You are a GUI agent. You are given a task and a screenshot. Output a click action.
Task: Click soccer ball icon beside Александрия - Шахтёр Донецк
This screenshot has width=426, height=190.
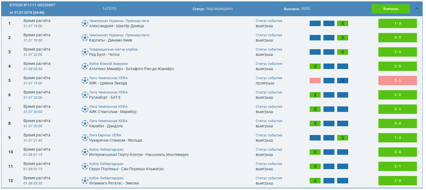85,23
